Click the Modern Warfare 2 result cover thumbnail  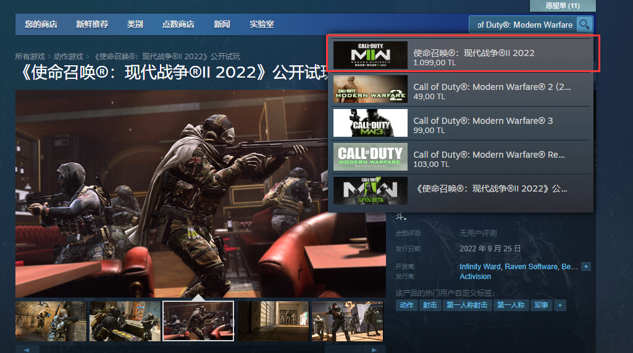coord(370,89)
